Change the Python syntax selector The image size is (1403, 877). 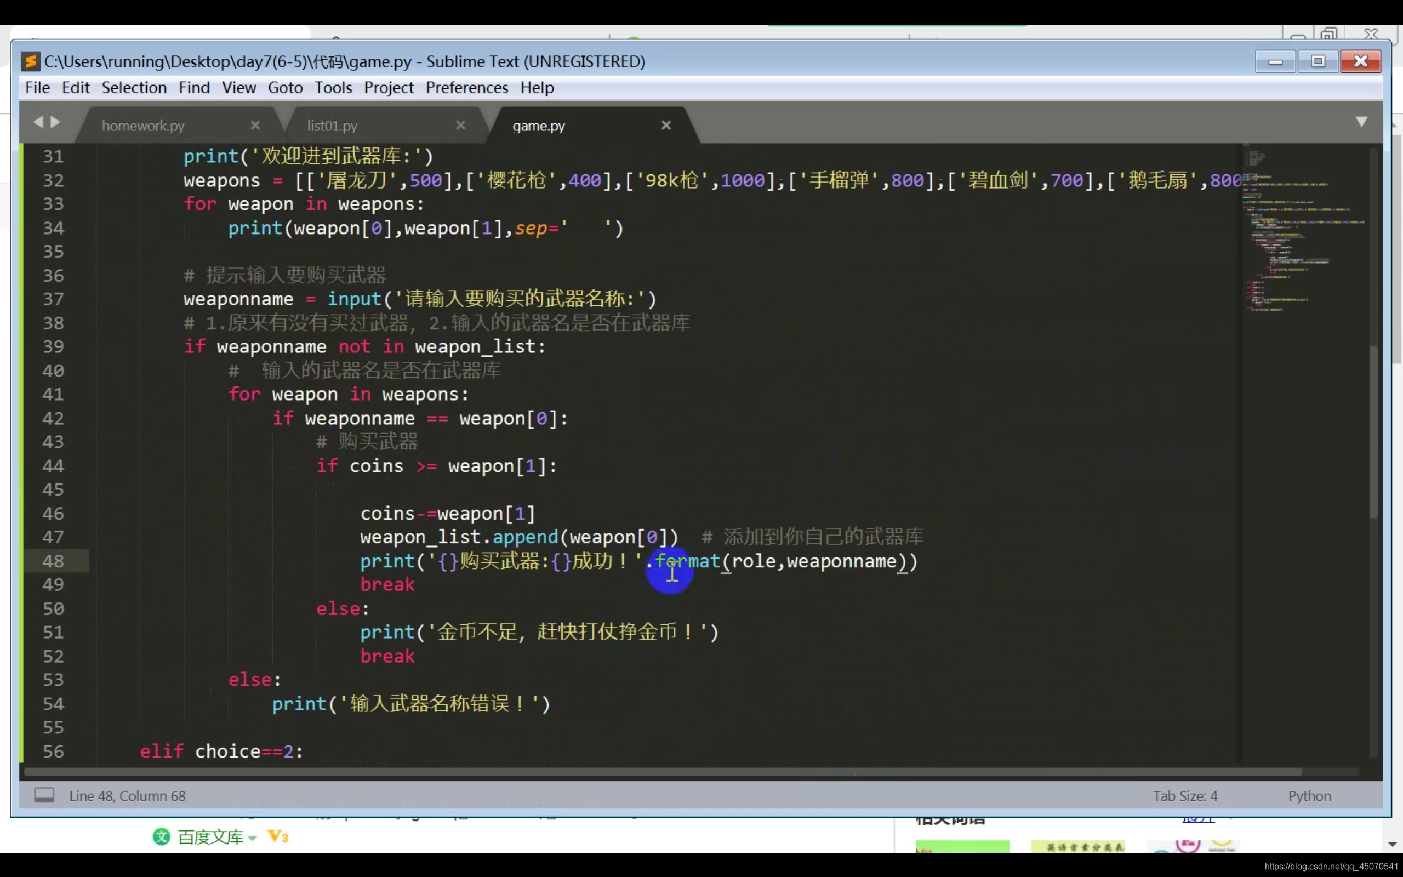click(1309, 796)
